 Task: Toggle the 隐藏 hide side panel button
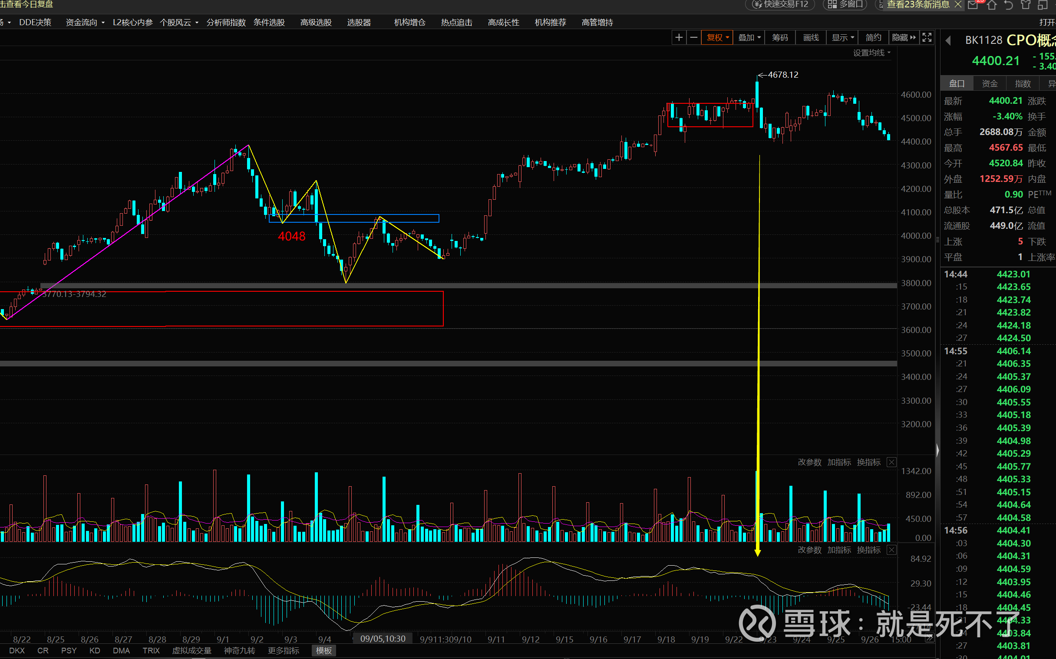904,38
